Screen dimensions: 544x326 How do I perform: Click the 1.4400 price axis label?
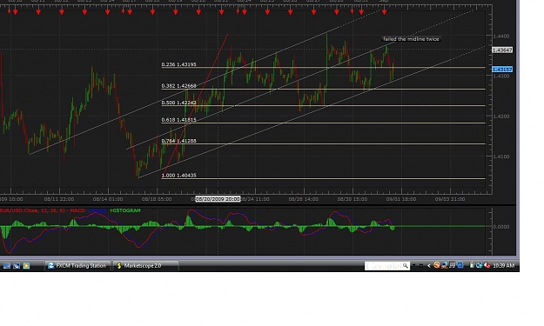click(x=501, y=36)
